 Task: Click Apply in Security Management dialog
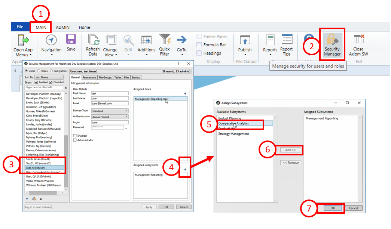(149, 207)
